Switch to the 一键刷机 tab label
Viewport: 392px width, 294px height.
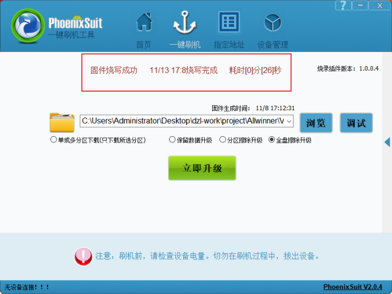[185, 45]
